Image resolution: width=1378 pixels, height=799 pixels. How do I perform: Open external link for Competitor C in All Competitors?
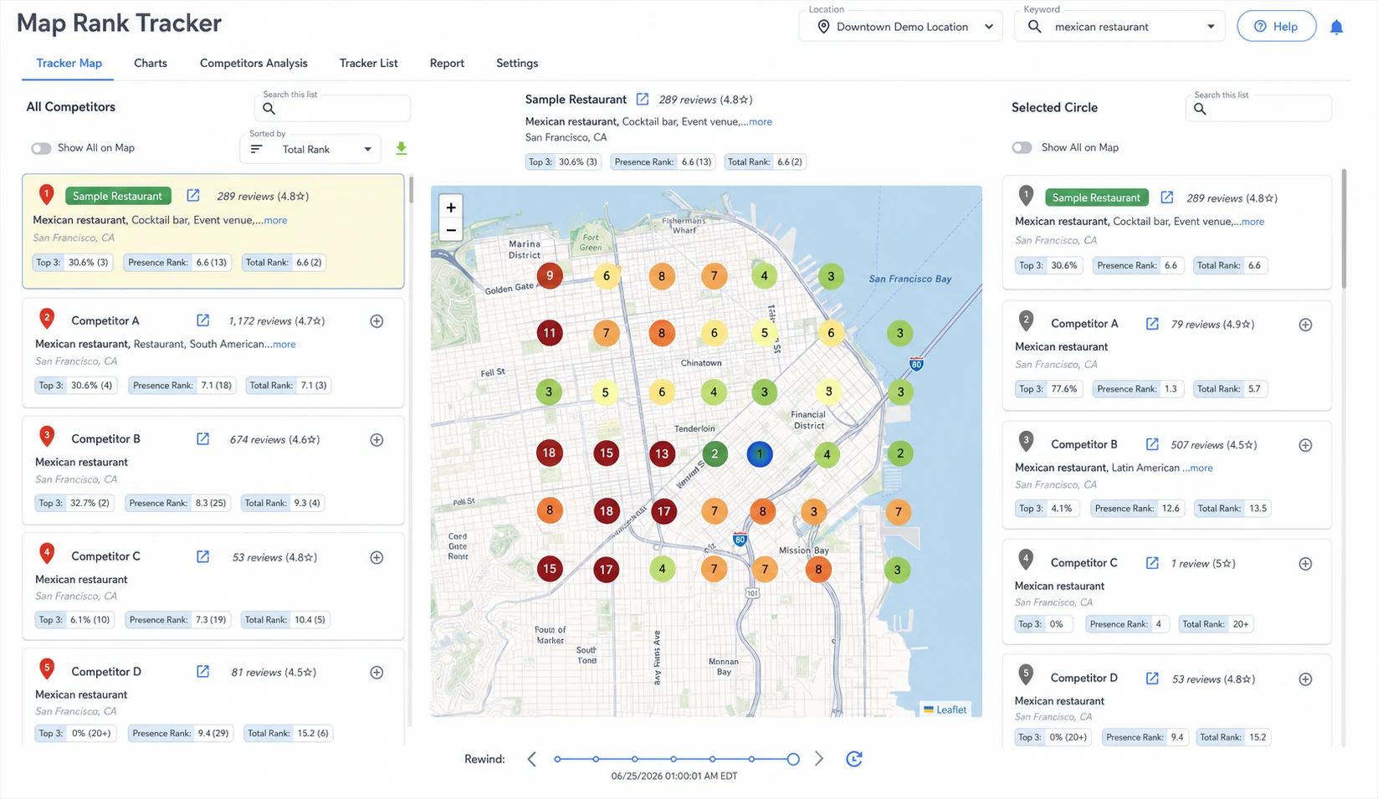[202, 556]
